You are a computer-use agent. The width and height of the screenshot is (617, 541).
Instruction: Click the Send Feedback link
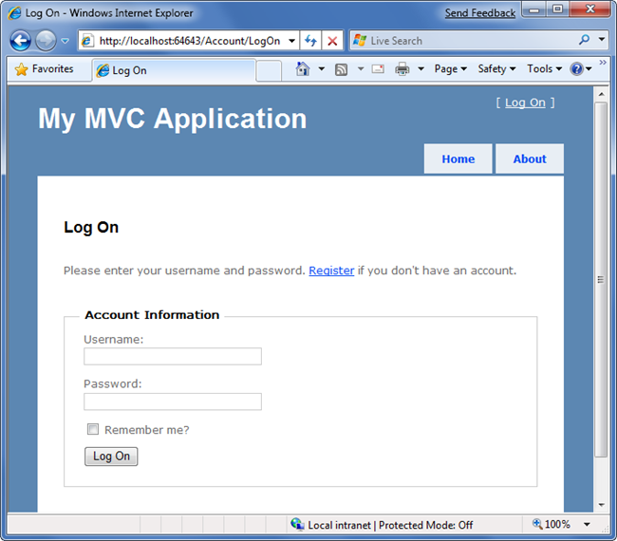pyautogui.click(x=479, y=13)
